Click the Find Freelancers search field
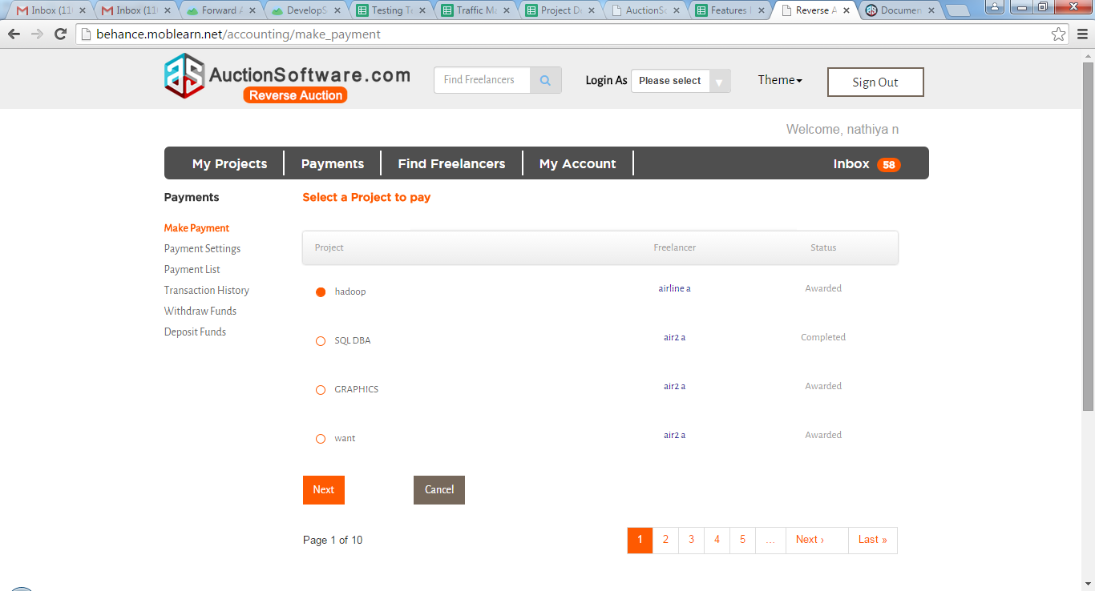 click(x=482, y=80)
